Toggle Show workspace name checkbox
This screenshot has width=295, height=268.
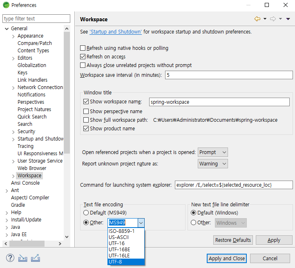coord(86,102)
